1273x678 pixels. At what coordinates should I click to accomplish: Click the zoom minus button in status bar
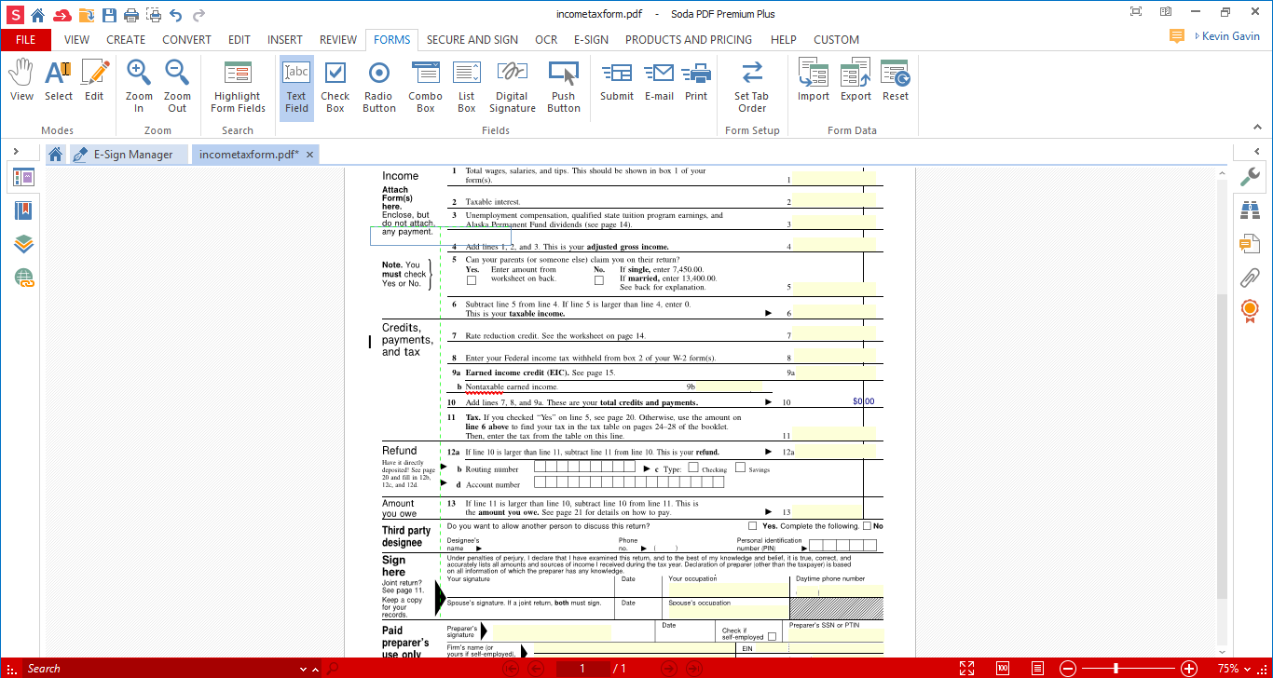click(1069, 669)
